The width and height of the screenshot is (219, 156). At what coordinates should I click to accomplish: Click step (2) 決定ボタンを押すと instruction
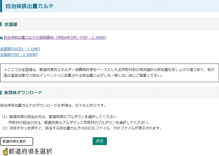click(x=82, y=128)
